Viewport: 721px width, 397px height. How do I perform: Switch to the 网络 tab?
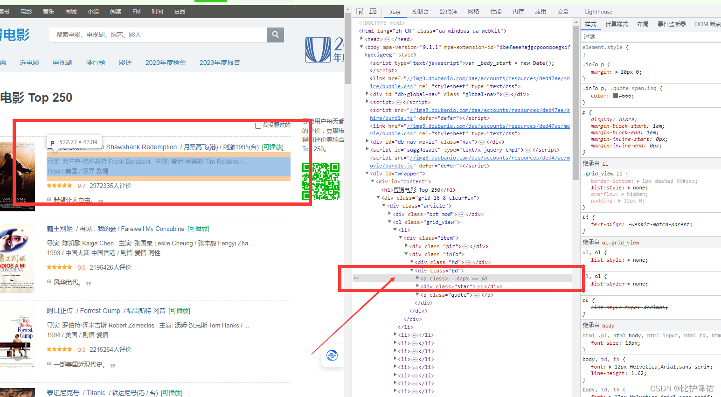pyautogui.click(x=473, y=12)
